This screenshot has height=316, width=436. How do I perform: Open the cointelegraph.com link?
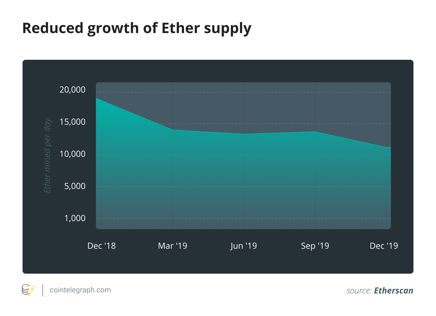point(80,290)
